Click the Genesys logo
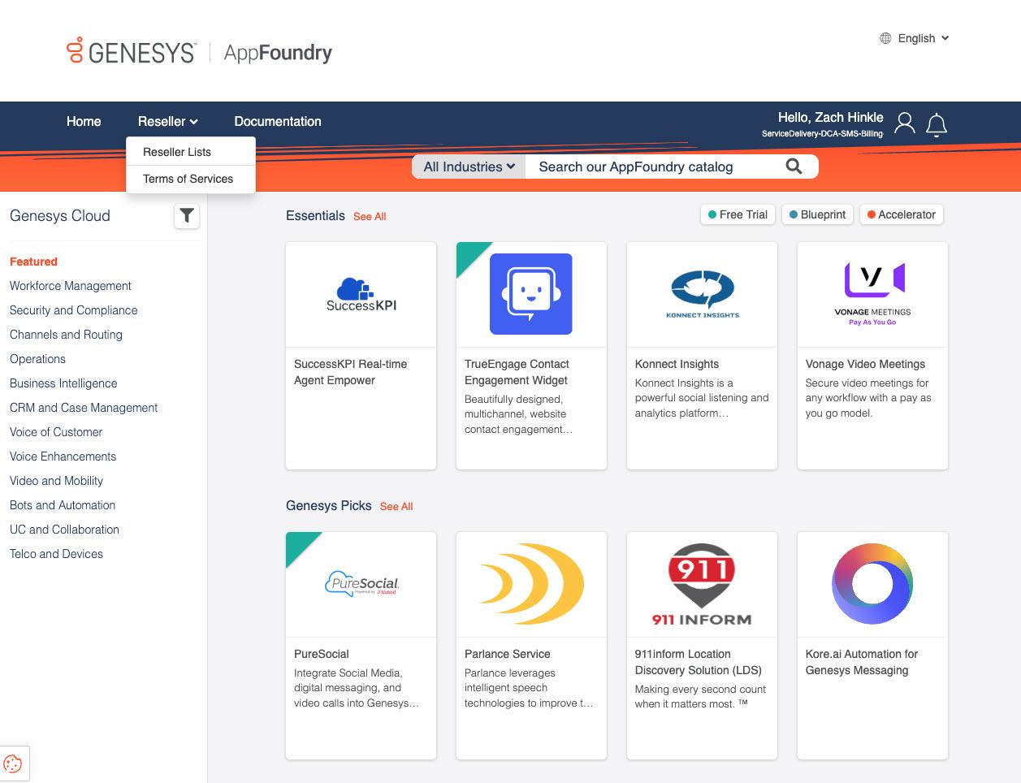Screen dimensions: 1021x783 (x=130, y=50)
